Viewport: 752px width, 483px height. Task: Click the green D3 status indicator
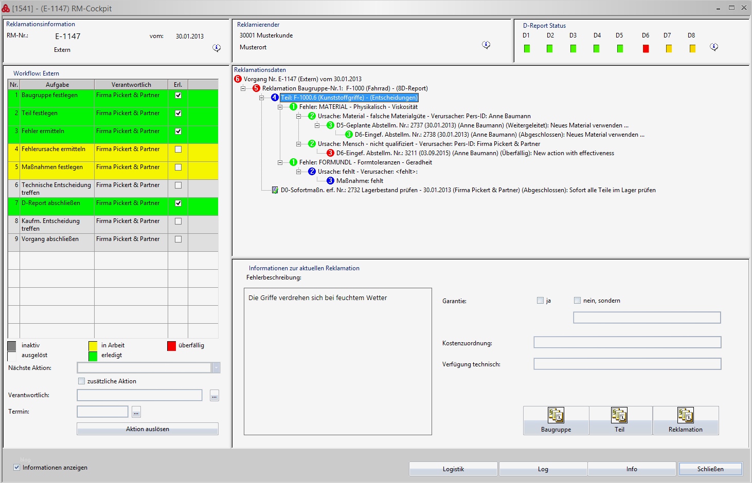point(573,49)
